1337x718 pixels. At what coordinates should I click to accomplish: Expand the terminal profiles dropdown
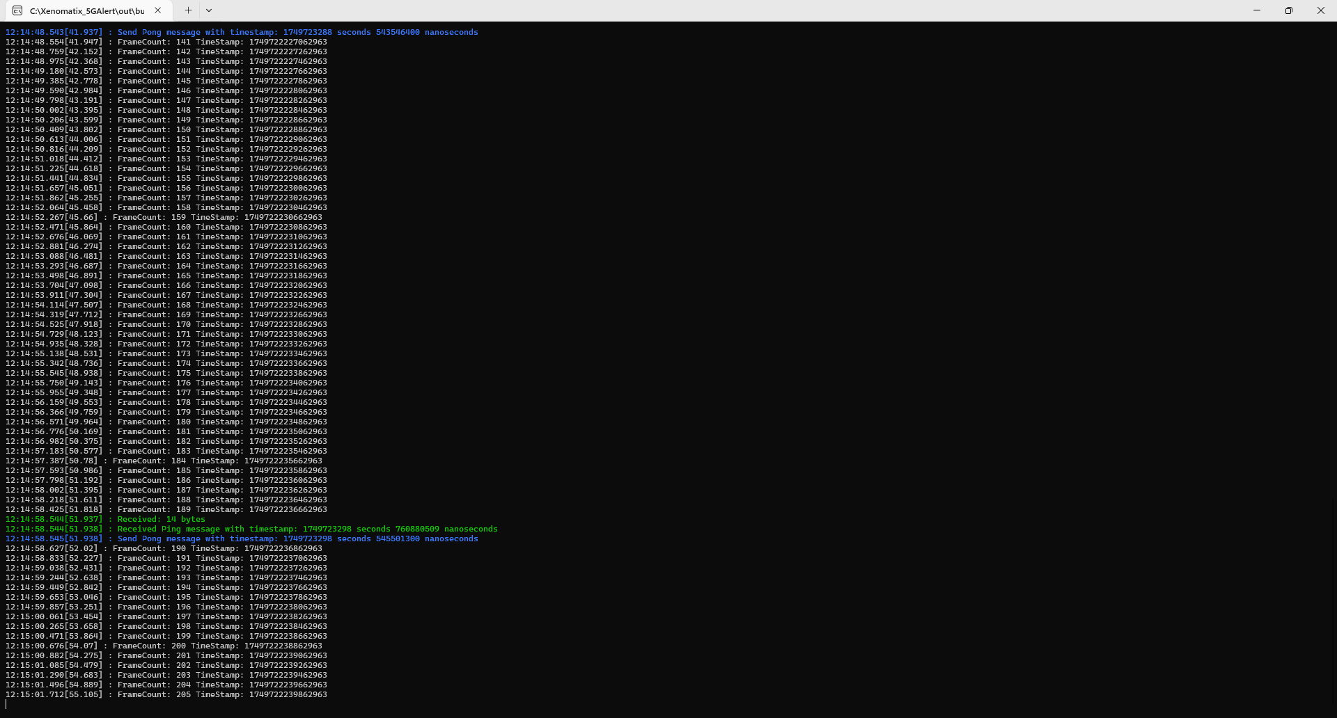[x=209, y=10]
